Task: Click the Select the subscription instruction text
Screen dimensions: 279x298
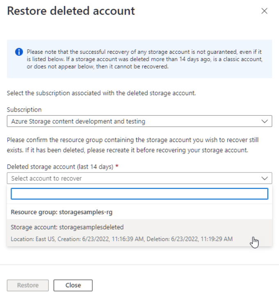Action: [x=101, y=93]
